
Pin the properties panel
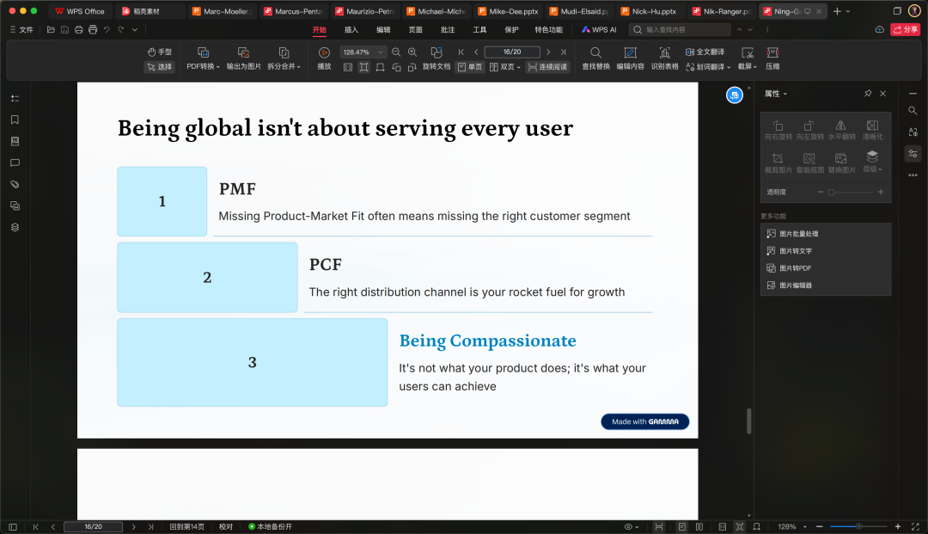pyautogui.click(x=868, y=94)
